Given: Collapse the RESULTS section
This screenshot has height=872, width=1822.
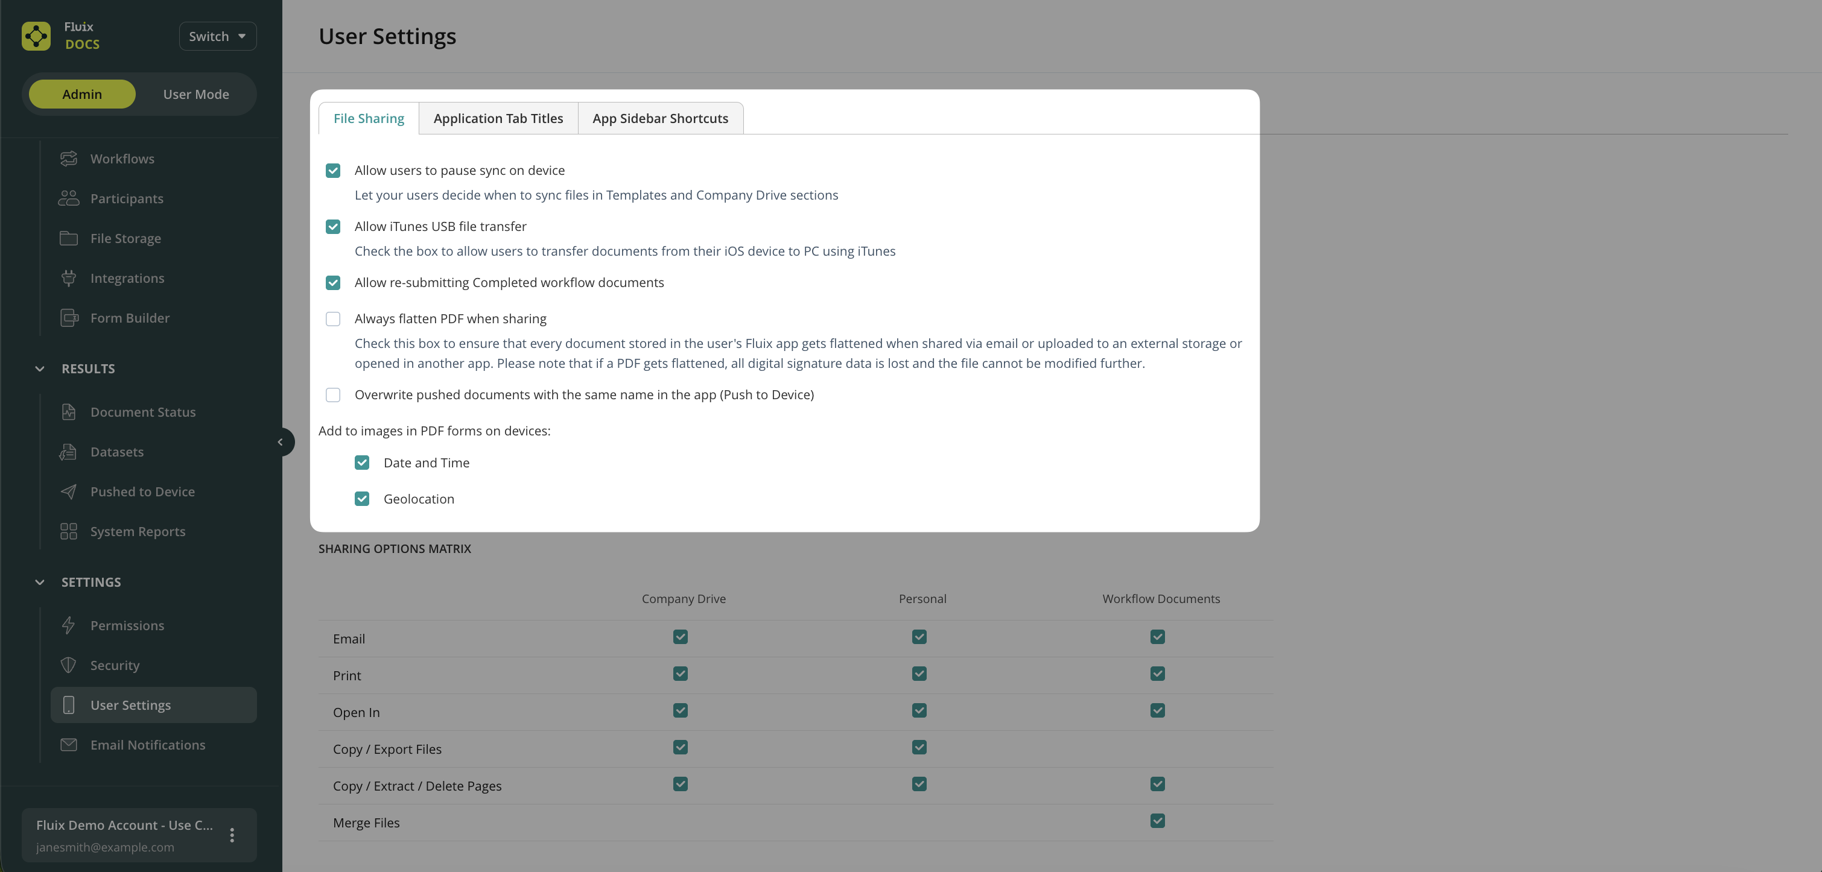Looking at the screenshot, I should (x=40, y=368).
